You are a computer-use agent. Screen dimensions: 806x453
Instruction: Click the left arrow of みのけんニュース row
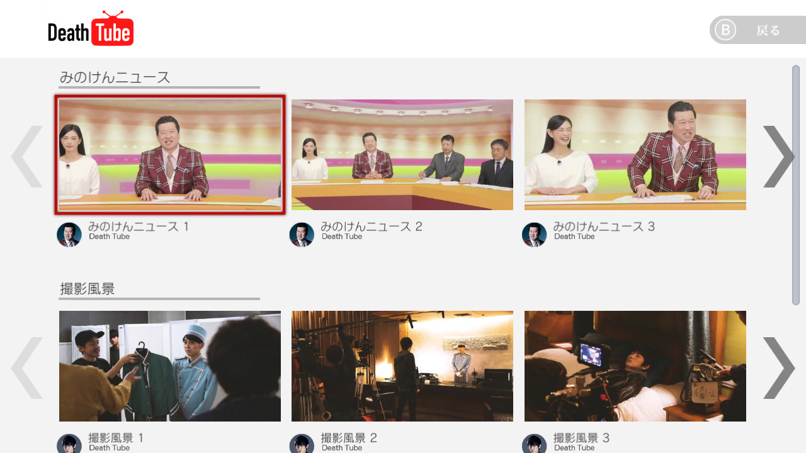pos(26,157)
